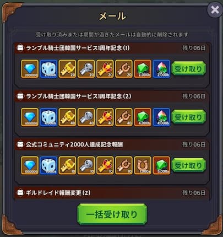Claim rewards from anniversary mail (2)
This screenshot has width=223, height=237.
(188, 117)
